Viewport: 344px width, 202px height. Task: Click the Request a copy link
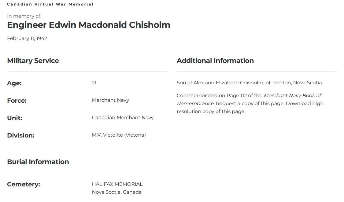235,104
